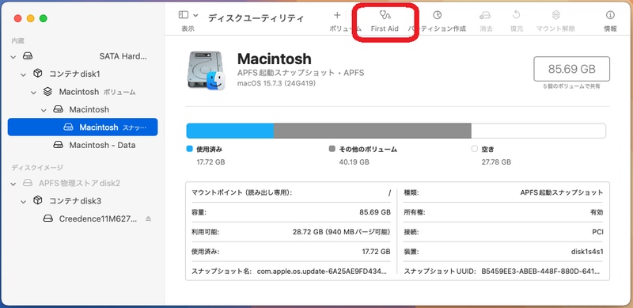633x308 pixels.
Task: Select コンテナdisk1 in sidebar
Action: tap(83, 74)
